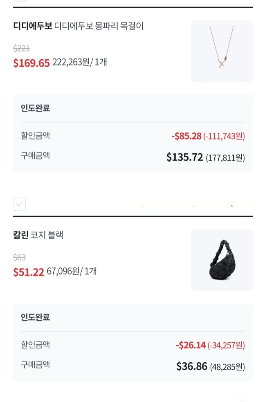Viewport: 265px width, 402px height.
Task: Click the $36.86 purchase amount
Action: click(192, 366)
